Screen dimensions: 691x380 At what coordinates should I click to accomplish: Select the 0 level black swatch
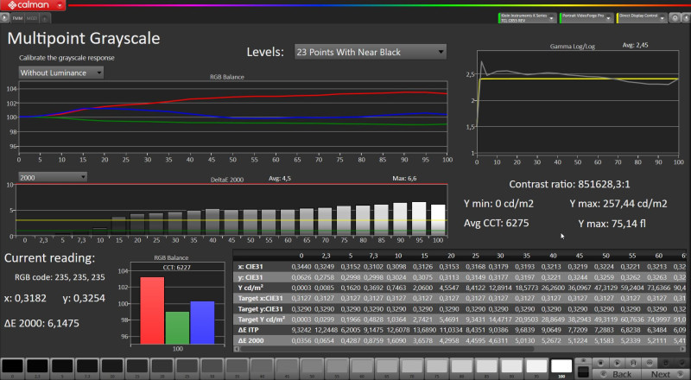click(12, 369)
